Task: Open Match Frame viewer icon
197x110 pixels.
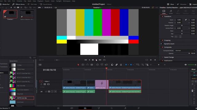Action: tap(147, 60)
